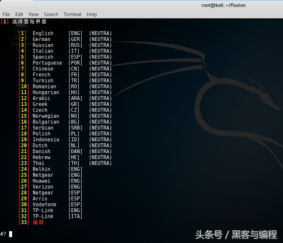The width and height of the screenshot is (283, 243).
Task: Select the '[17] Serbian' row
Action: coord(65,128)
